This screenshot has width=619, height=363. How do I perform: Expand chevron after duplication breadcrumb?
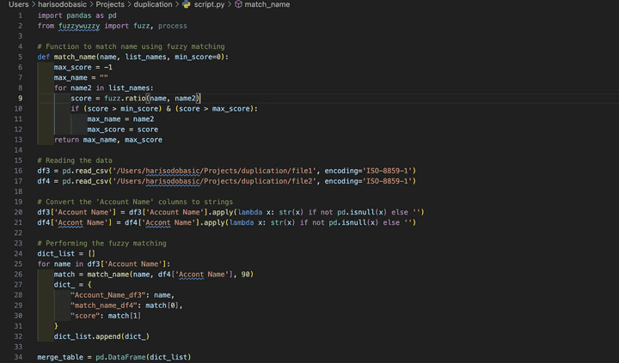pyautogui.click(x=177, y=4)
